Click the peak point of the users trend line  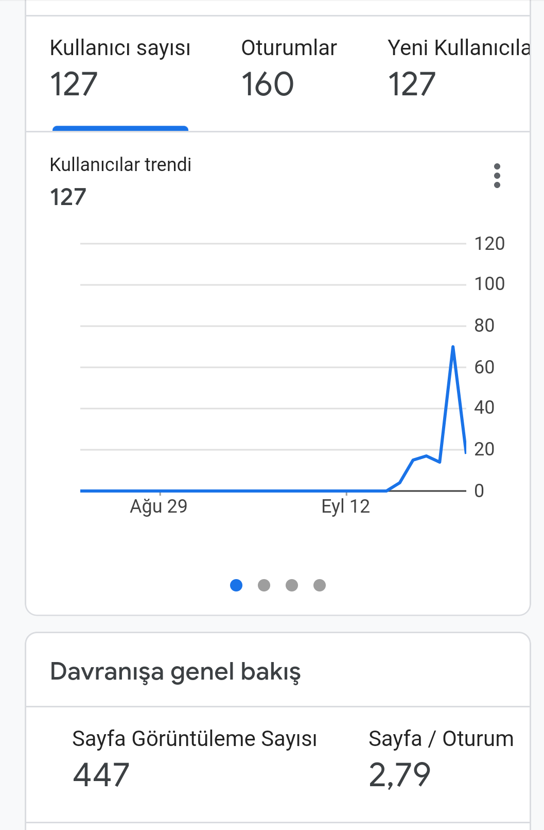[x=453, y=347]
